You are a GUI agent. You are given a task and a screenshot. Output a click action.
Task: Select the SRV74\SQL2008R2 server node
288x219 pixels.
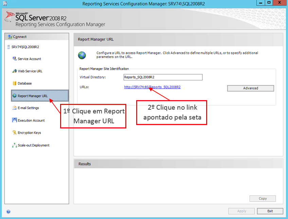pos(25,47)
